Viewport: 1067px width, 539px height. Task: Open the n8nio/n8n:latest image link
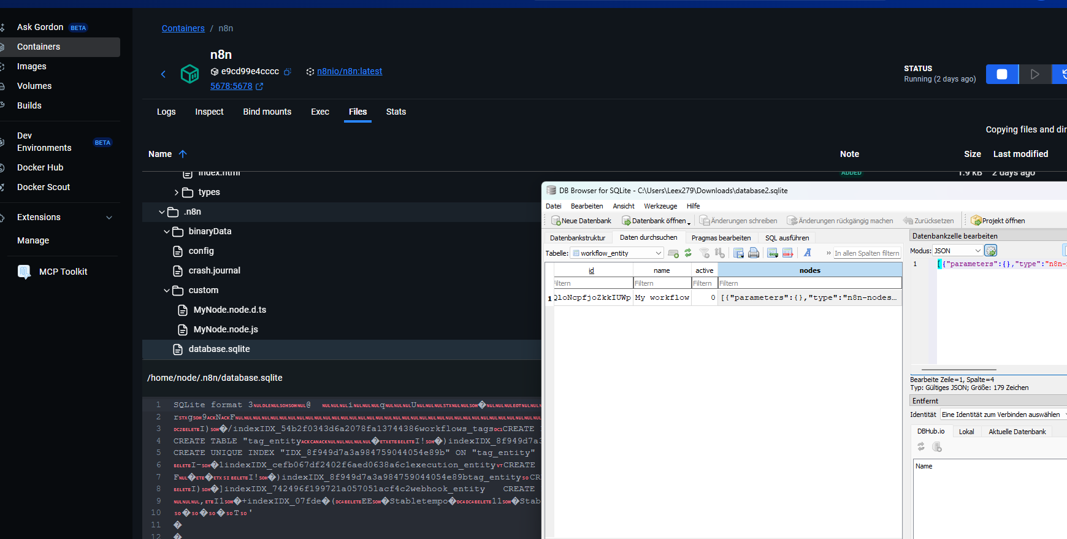[350, 72]
